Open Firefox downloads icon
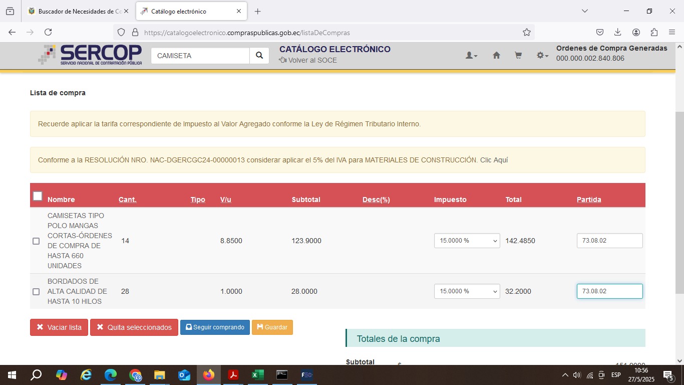 [x=617, y=32]
